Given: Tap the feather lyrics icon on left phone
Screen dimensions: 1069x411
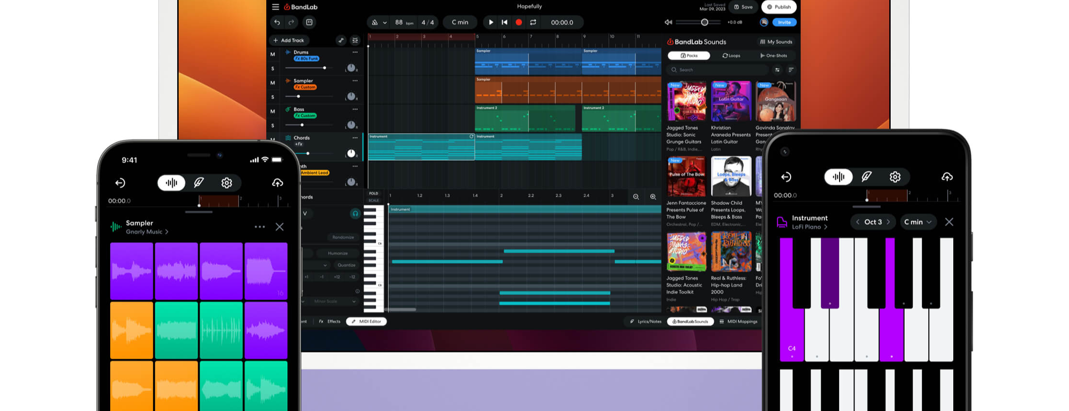Looking at the screenshot, I should (x=199, y=182).
